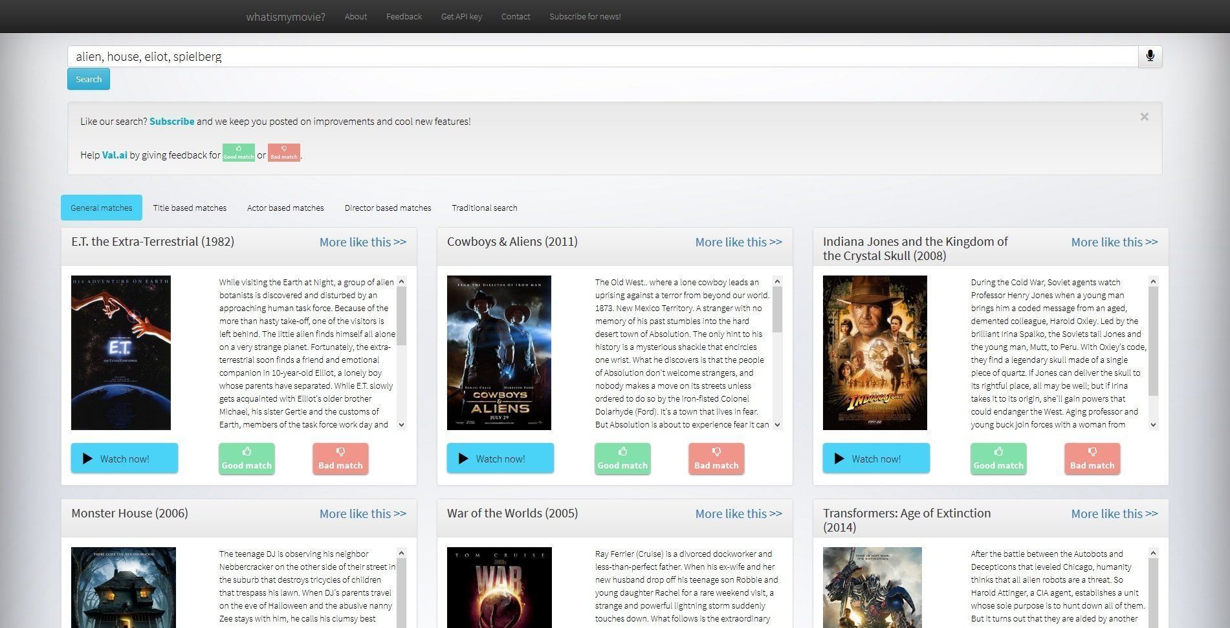Click the Cowboys & Aliens (2011) title

point(512,241)
